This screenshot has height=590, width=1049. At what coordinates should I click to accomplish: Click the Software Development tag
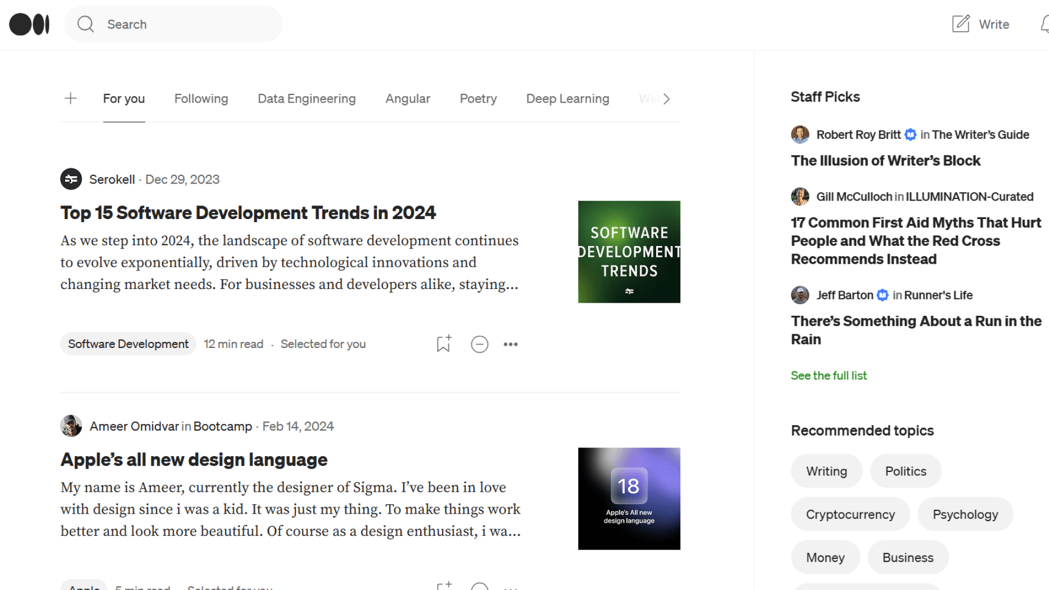(128, 344)
